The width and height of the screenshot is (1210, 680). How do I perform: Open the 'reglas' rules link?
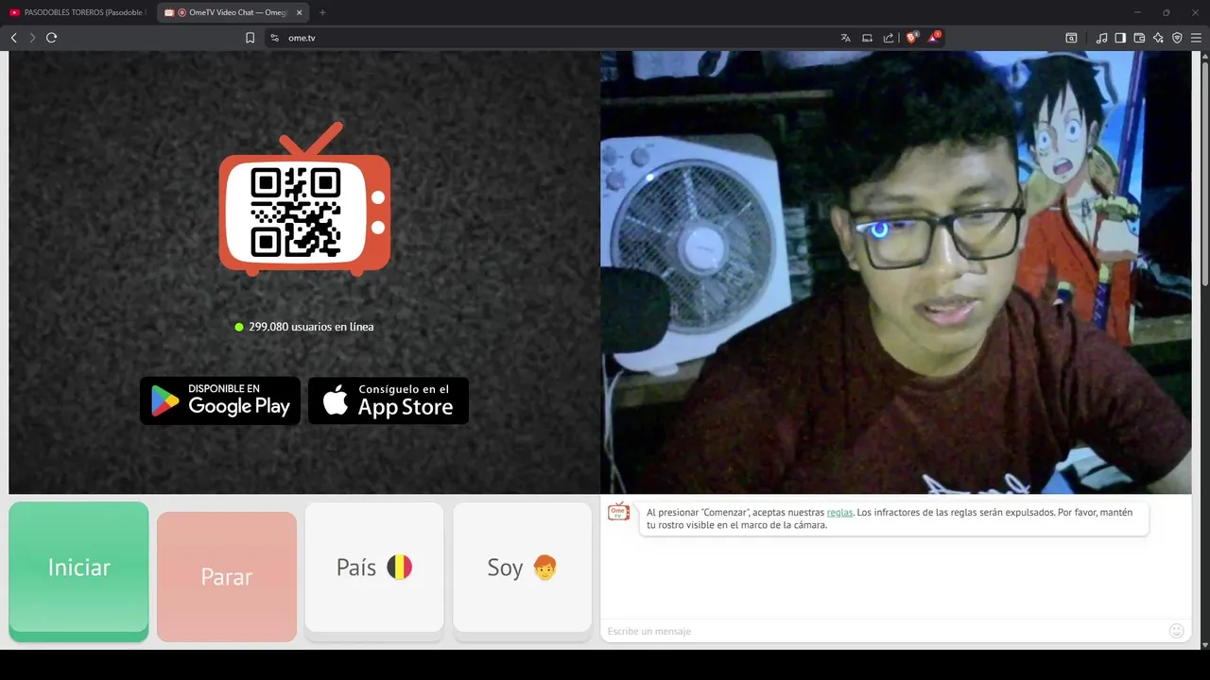839,512
